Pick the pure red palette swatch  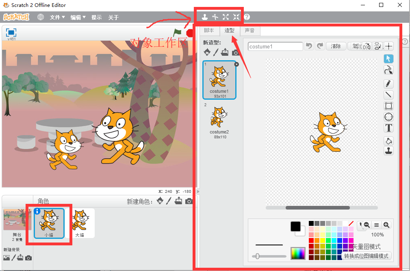click(x=311, y=240)
